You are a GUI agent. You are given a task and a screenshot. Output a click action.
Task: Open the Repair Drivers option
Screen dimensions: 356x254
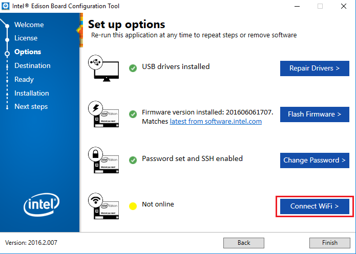(x=315, y=68)
